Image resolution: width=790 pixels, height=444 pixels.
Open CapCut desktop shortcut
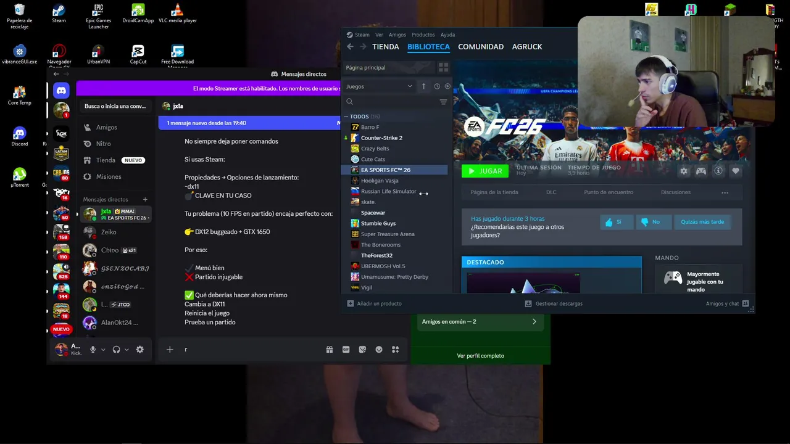(138, 55)
